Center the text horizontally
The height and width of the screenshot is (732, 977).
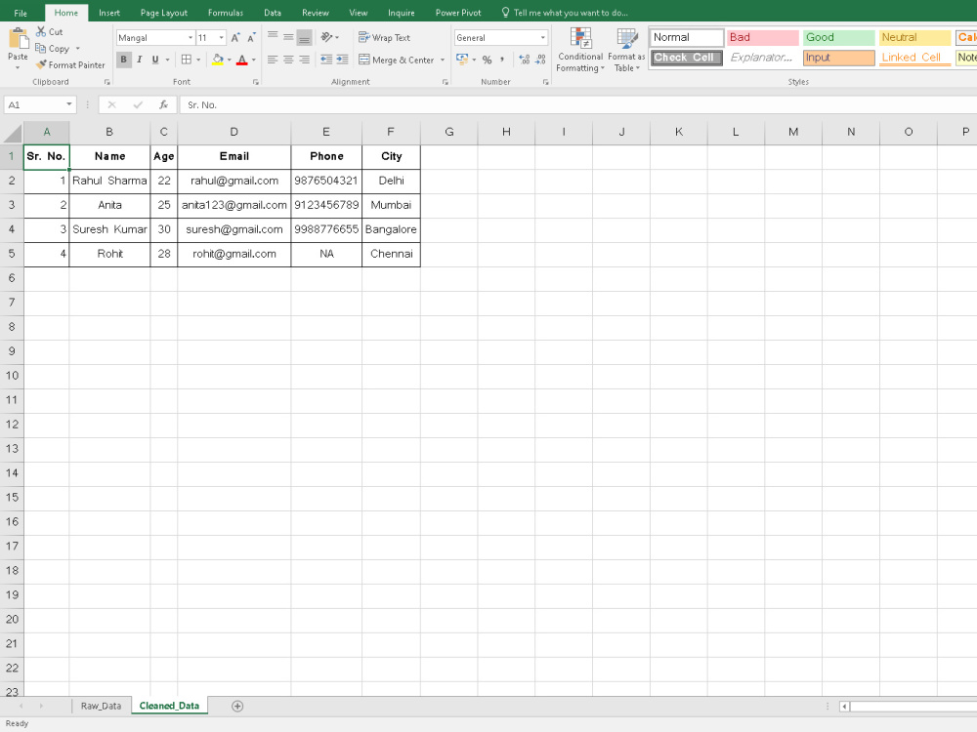pyautogui.click(x=288, y=60)
